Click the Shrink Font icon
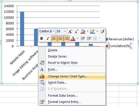 coord(76,31)
